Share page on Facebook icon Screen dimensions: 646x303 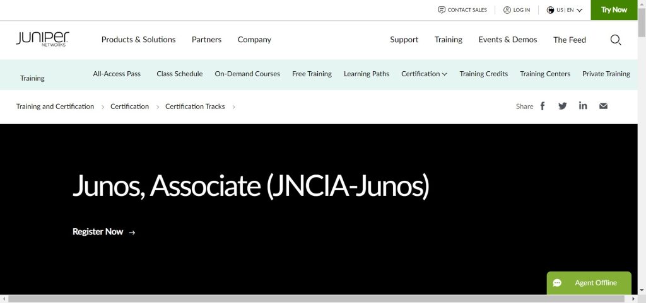pyautogui.click(x=543, y=106)
